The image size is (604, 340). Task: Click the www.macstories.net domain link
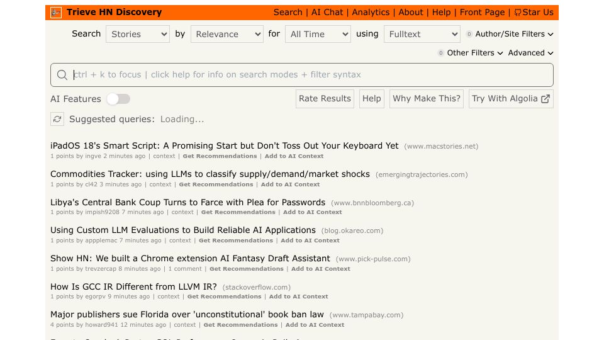(x=441, y=147)
